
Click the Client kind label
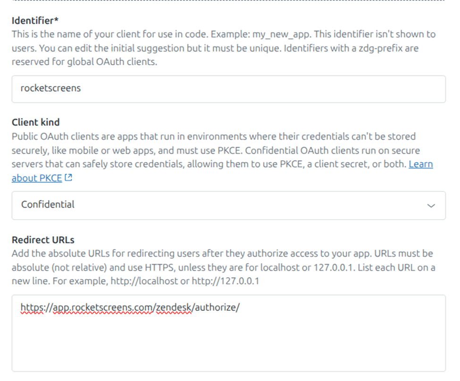click(x=35, y=122)
